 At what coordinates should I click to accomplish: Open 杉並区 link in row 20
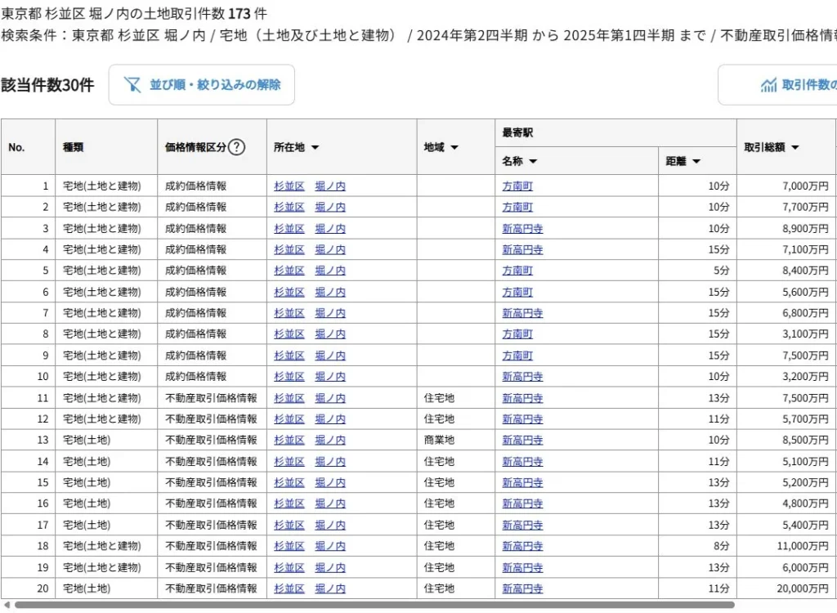pos(289,588)
